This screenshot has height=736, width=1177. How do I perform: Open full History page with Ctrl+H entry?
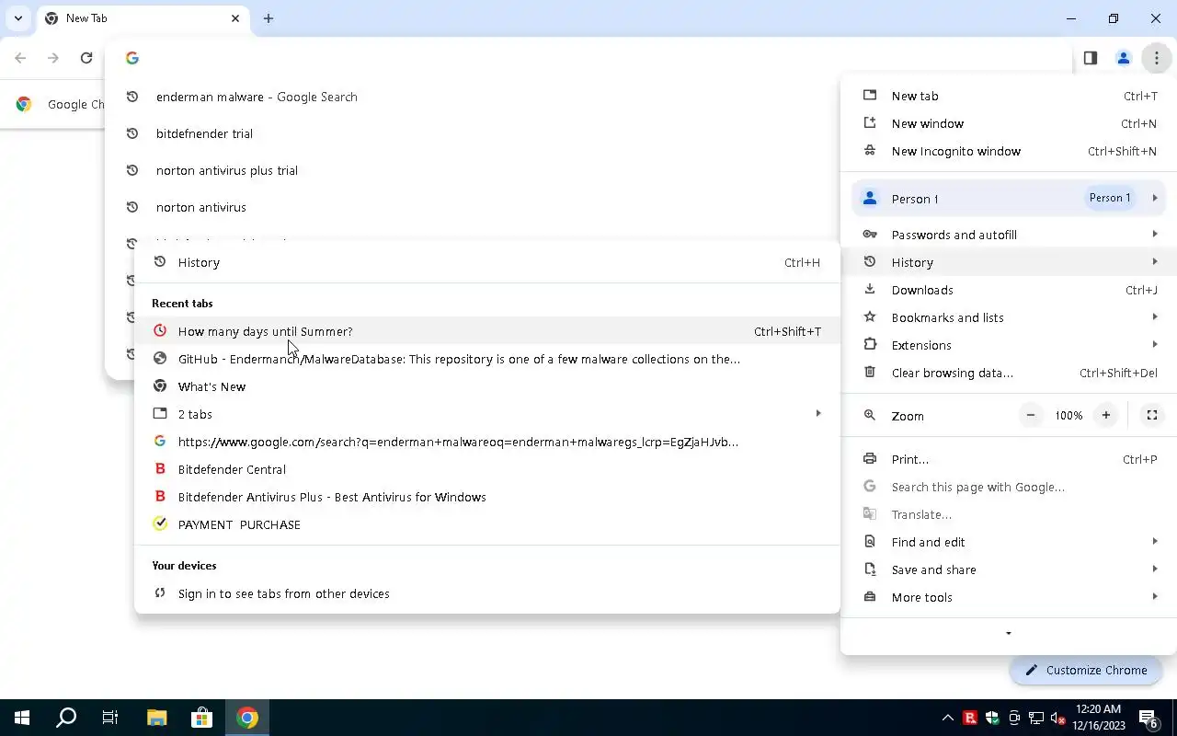(x=487, y=262)
